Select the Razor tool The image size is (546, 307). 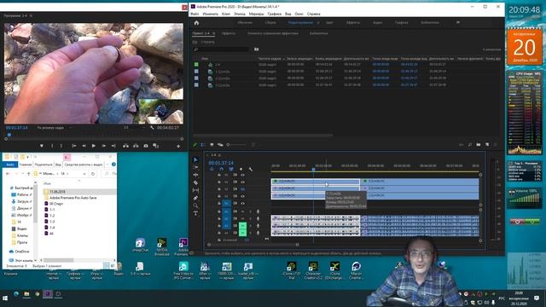coord(195,182)
